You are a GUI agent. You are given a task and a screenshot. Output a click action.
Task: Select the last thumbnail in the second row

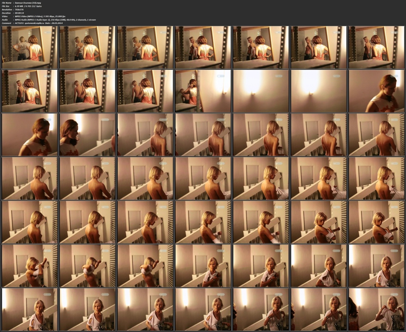click(376, 91)
